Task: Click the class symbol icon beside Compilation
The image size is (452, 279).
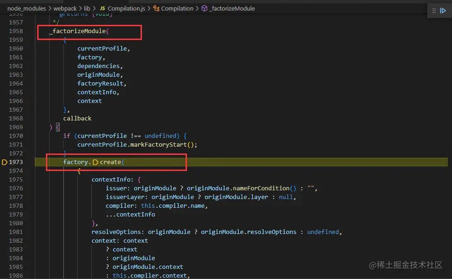Action: pos(156,8)
